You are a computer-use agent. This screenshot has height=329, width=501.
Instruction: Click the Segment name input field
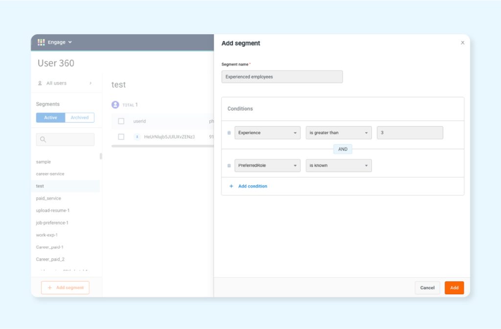(282, 77)
